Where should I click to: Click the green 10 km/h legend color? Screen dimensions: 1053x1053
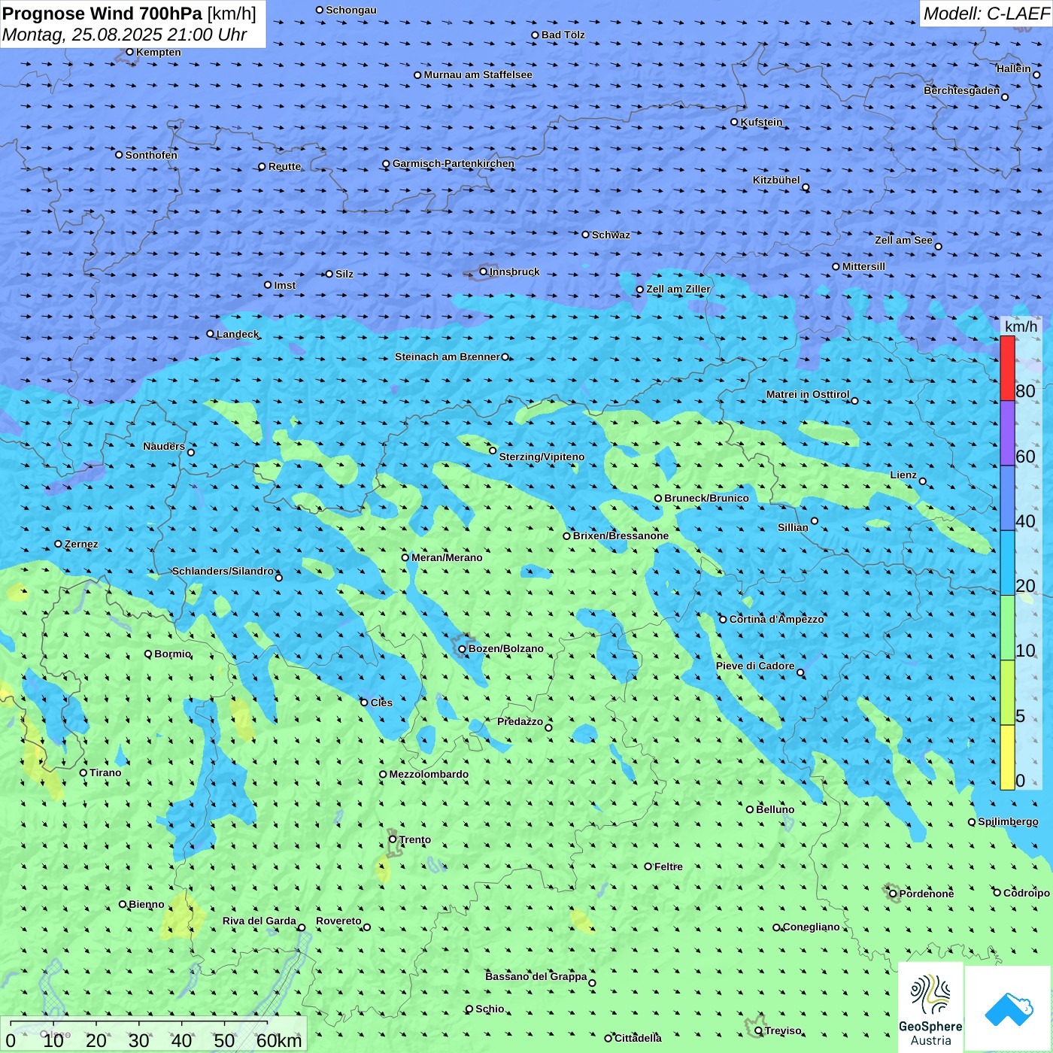(x=1007, y=628)
